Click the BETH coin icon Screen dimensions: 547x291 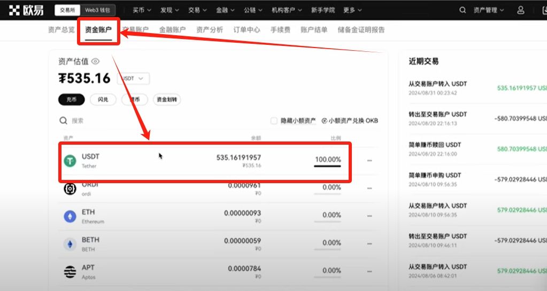(x=70, y=244)
